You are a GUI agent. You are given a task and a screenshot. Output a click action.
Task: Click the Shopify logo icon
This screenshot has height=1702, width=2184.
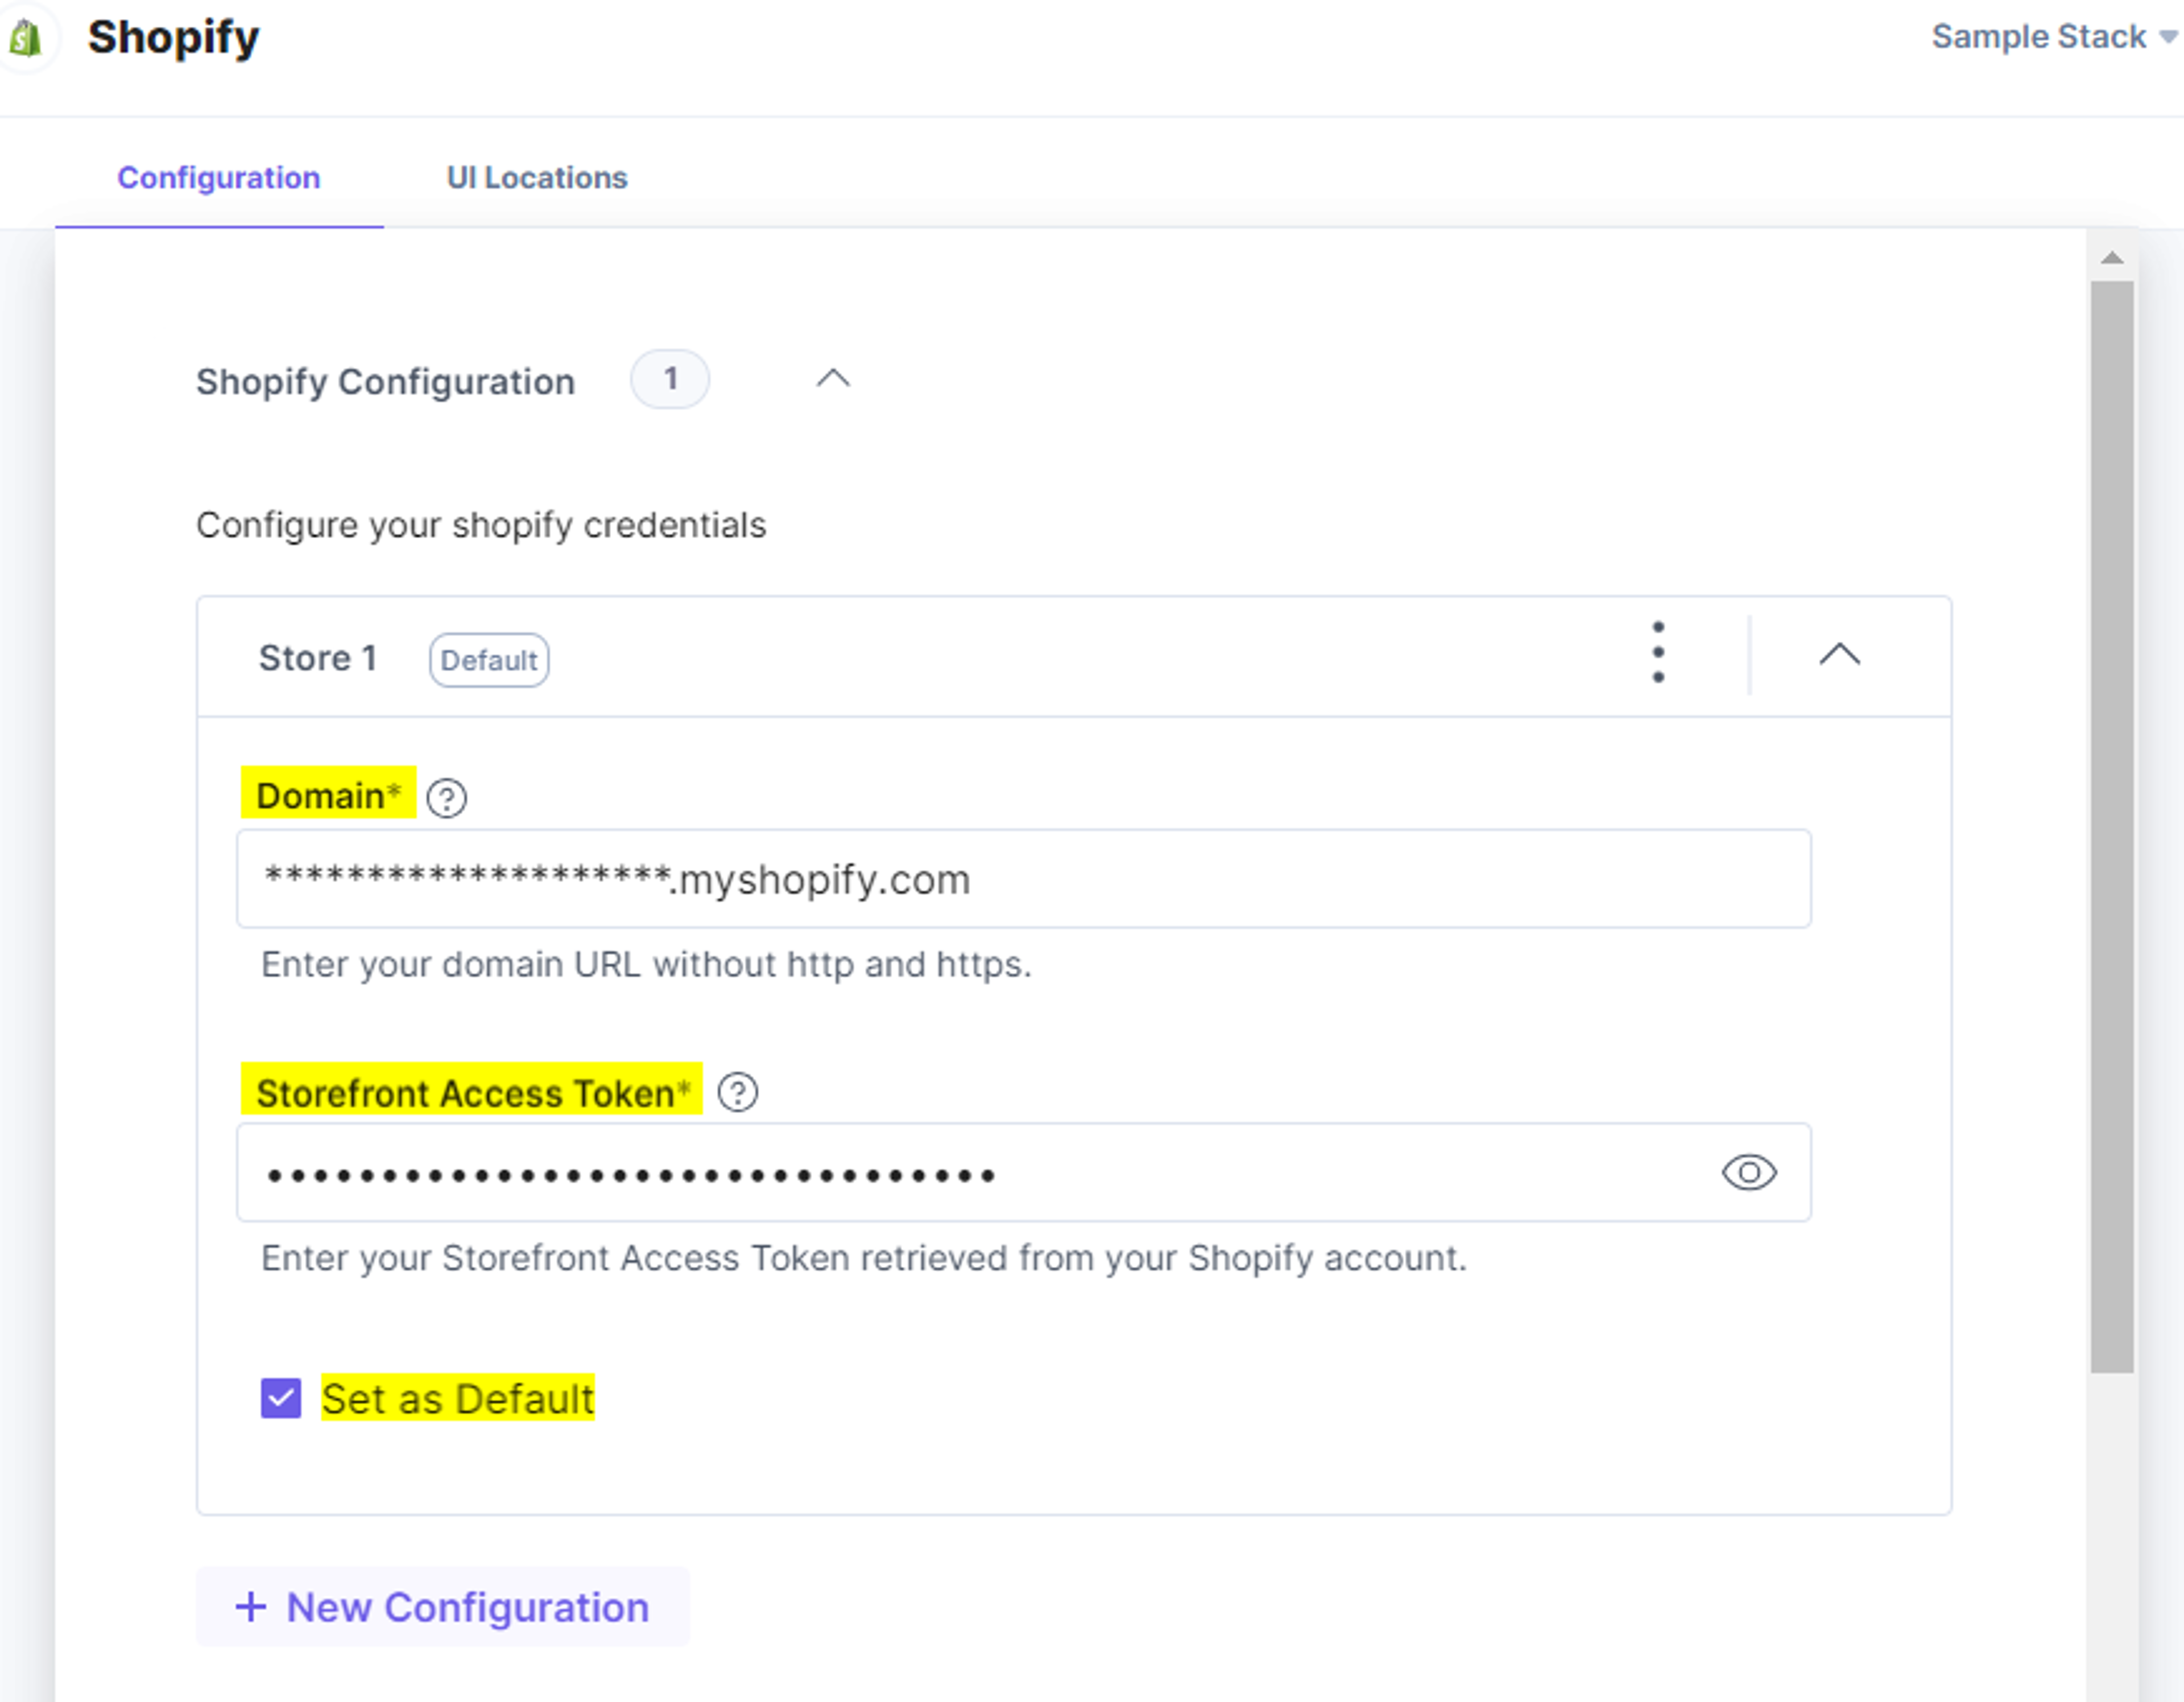click(26, 38)
